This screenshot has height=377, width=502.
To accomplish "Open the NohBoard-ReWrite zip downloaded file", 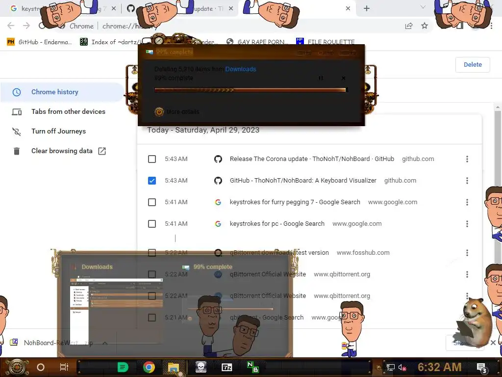I will coord(51,343).
